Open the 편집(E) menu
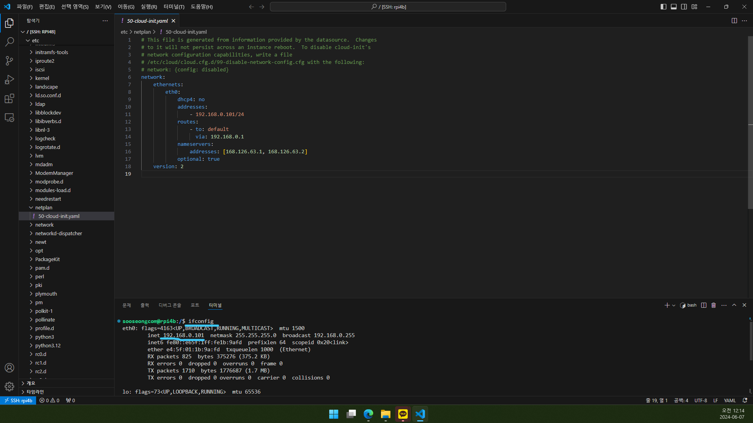Screen dimensions: 753x423 click(x=47, y=7)
